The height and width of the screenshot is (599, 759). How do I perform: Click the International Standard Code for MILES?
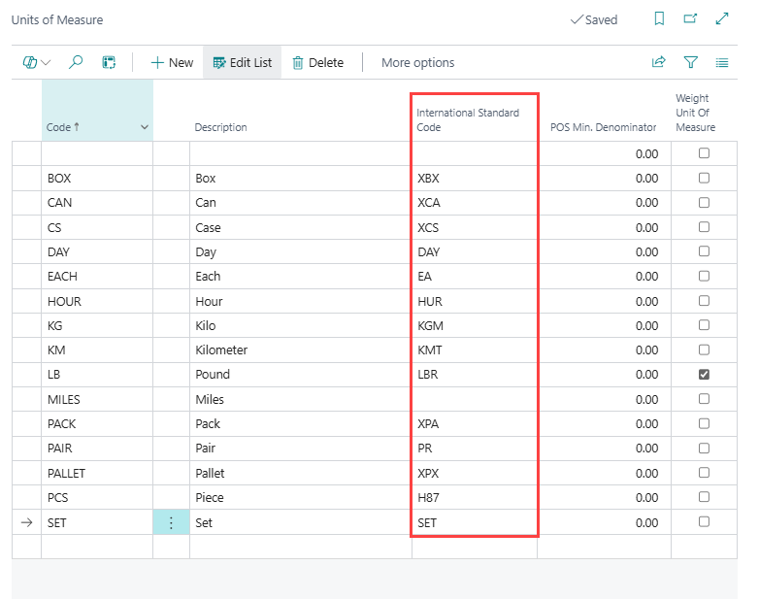(474, 399)
